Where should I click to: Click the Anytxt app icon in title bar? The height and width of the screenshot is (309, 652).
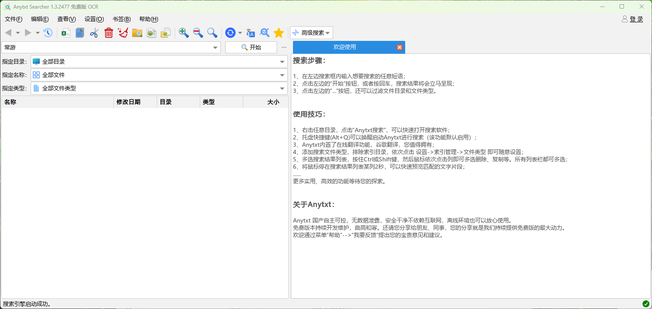click(x=7, y=6)
